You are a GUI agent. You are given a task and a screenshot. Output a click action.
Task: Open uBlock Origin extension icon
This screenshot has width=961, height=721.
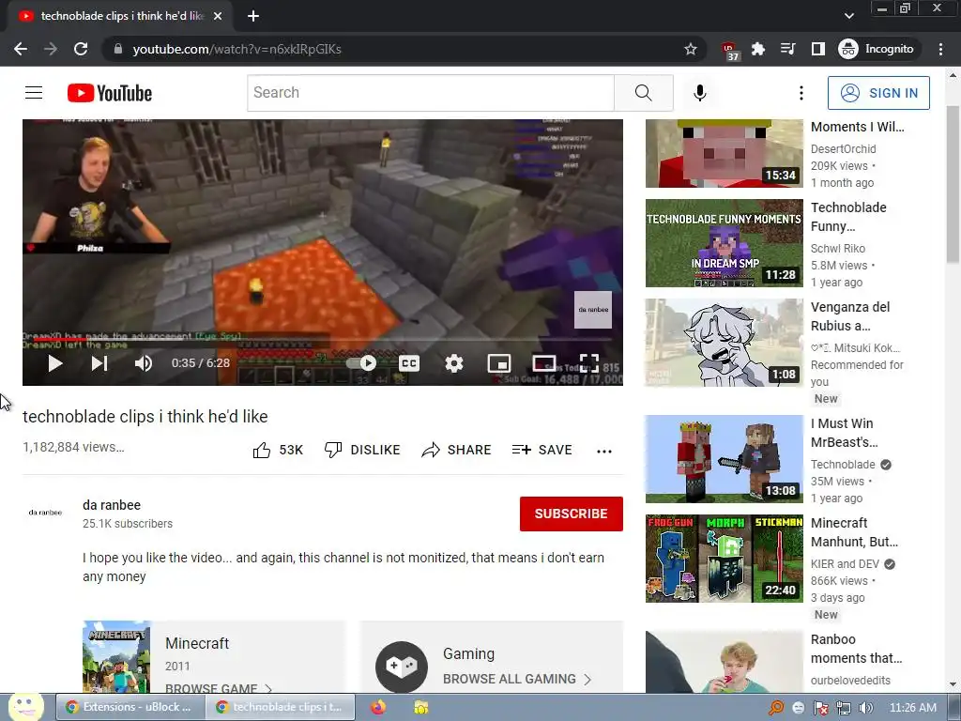tap(729, 51)
